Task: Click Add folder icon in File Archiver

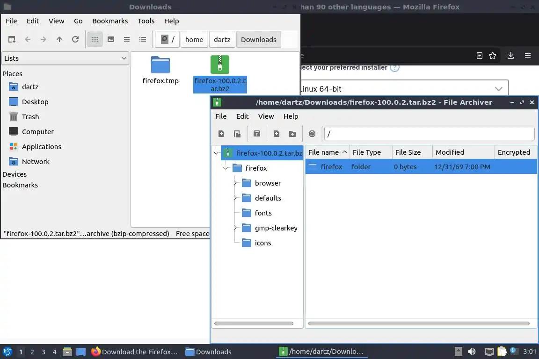Action: [x=292, y=134]
